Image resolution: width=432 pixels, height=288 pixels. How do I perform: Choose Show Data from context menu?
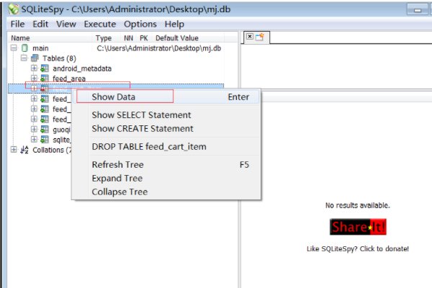(x=113, y=96)
